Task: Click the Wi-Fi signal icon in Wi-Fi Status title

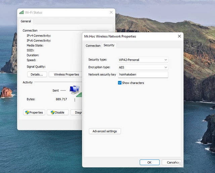Action: coord(21,12)
